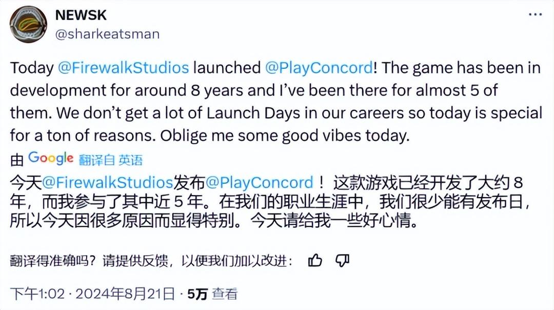
Task: Click @PlayConcord in the Chinese translation
Action: [260, 182]
